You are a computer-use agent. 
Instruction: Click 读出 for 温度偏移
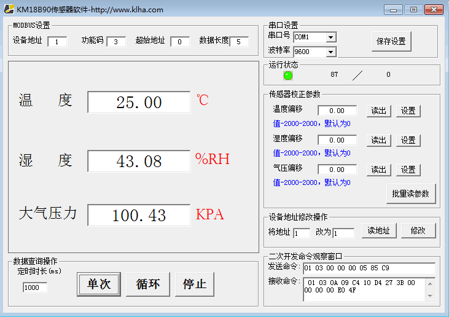[379, 111]
